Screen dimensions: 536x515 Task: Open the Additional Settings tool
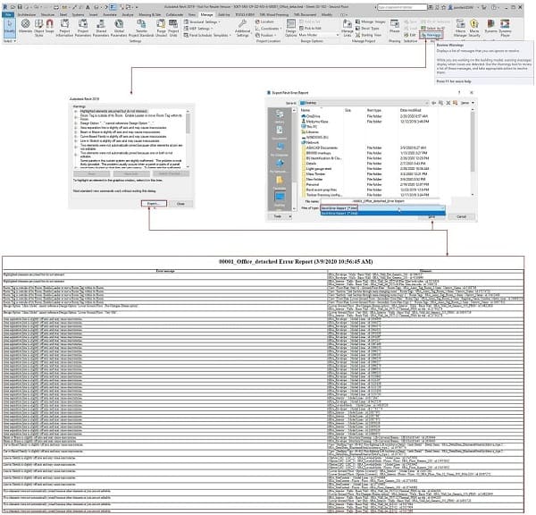pos(242,28)
